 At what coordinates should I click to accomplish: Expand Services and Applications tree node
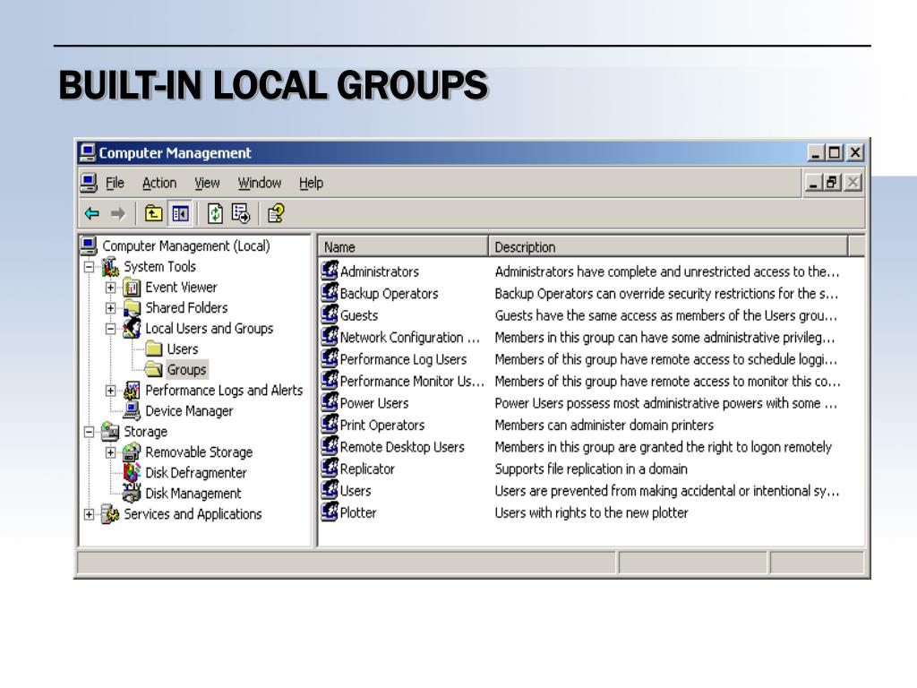pos(89,515)
